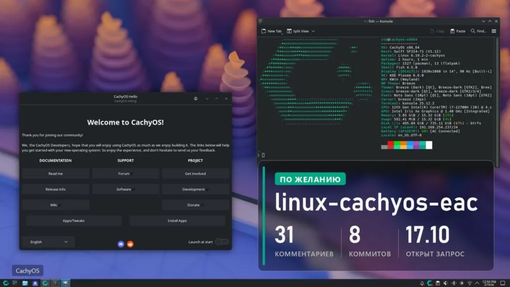Screen dimensions: 510x287
Task: Open the Konsole hamburger menu
Action: (494, 31)
